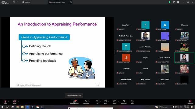Viewport: 195px width, 109px height.
Task: Open meeting info icon beside Workplace logo
Action: [x=14, y=2]
